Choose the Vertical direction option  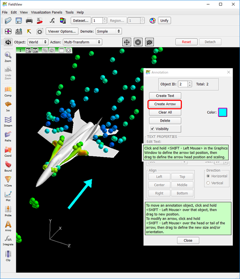pos(208,183)
